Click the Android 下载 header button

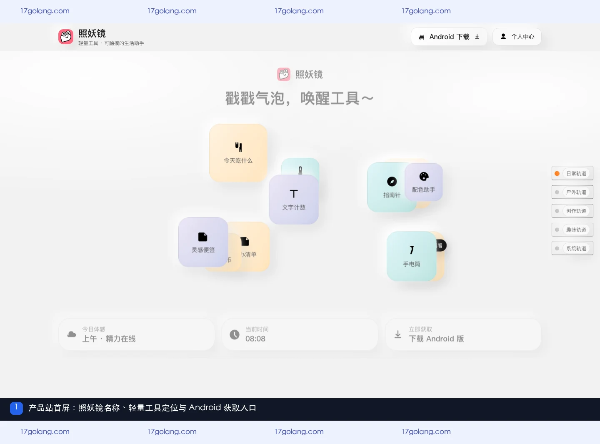[449, 37]
